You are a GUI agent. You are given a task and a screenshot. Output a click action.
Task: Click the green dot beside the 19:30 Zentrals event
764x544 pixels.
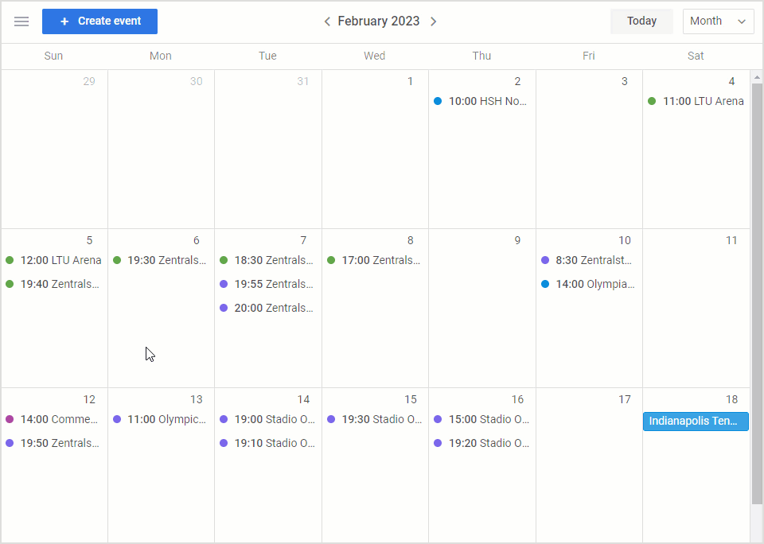click(x=117, y=260)
